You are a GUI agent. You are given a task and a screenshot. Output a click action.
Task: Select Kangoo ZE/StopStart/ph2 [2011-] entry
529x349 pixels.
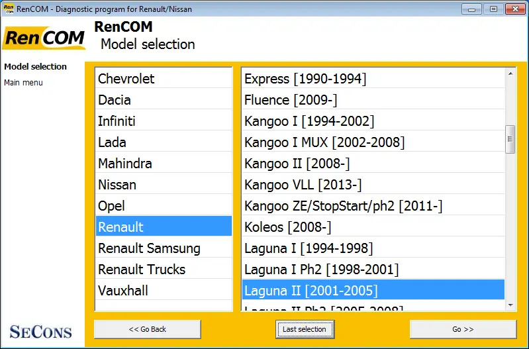click(x=373, y=206)
